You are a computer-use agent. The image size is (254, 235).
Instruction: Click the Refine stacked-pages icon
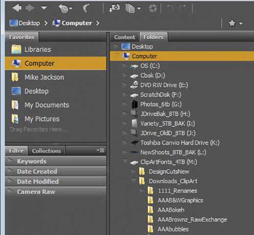coord(133,8)
